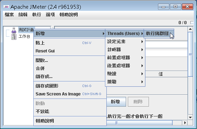Image resolution: width=197 pixels, height=129 pixels.
Task: Open the 後置處理器 submenu
Action: click(125, 66)
